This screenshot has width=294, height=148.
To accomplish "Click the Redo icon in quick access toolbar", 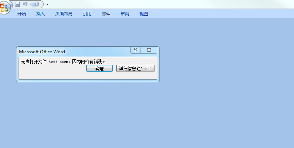I will click(37, 4).
